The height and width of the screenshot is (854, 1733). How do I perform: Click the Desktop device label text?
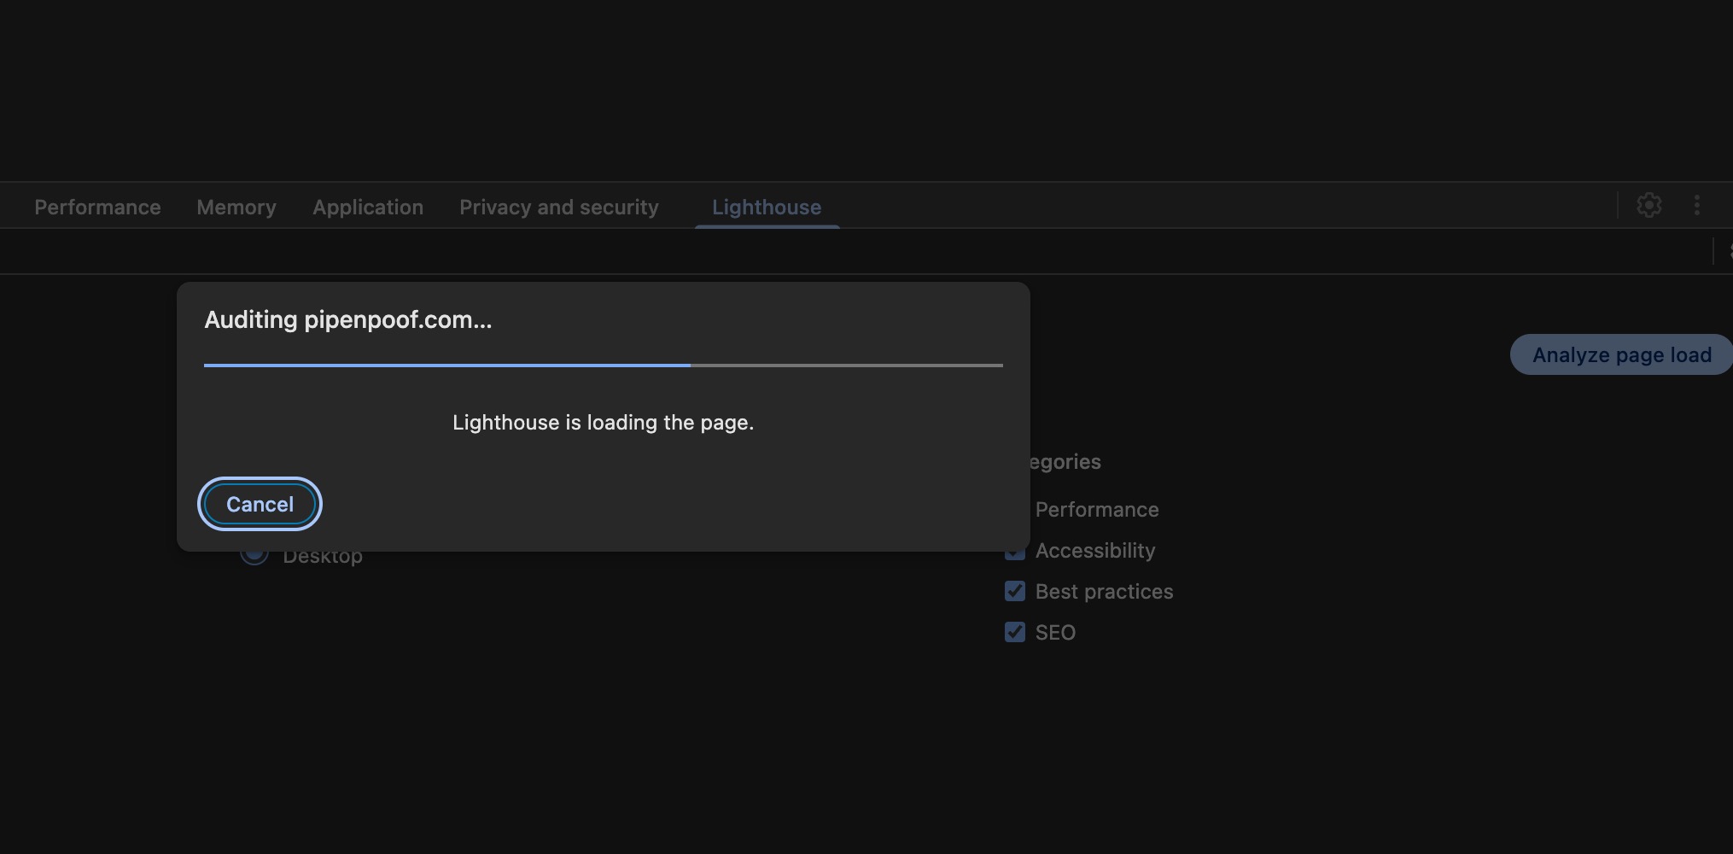coord(323,559)
